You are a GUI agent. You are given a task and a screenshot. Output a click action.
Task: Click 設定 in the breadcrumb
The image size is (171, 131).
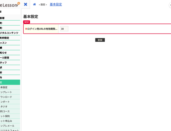(43, 4)
